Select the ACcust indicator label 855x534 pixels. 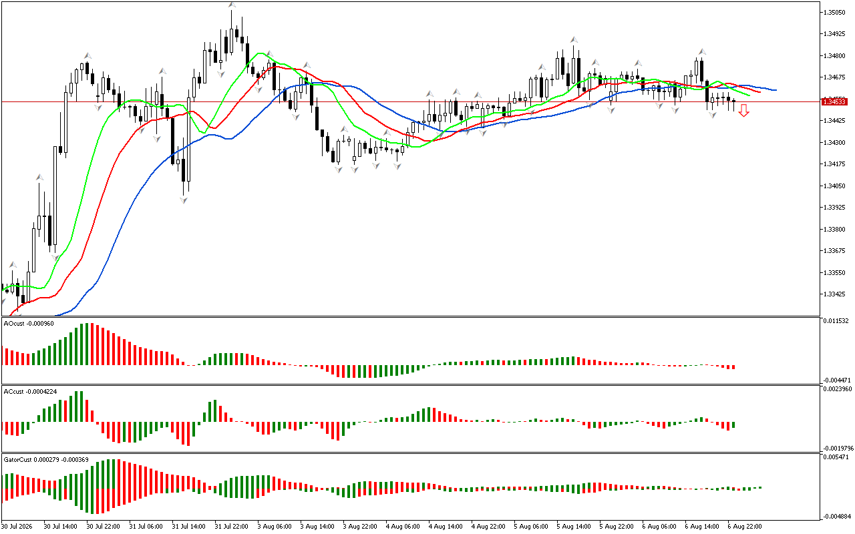pyautogui.click(x=31, y=392)
